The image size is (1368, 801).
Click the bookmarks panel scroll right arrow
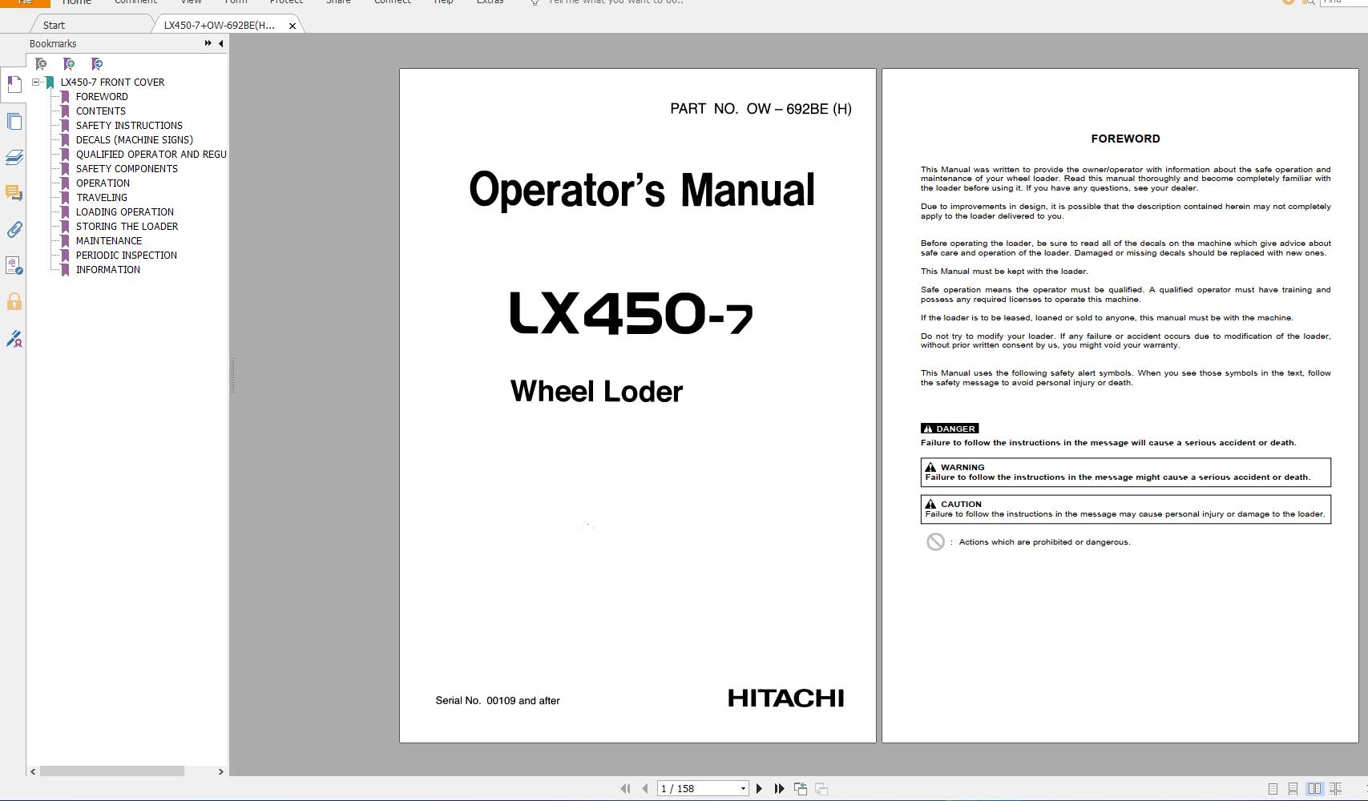(x=221, y=771)
